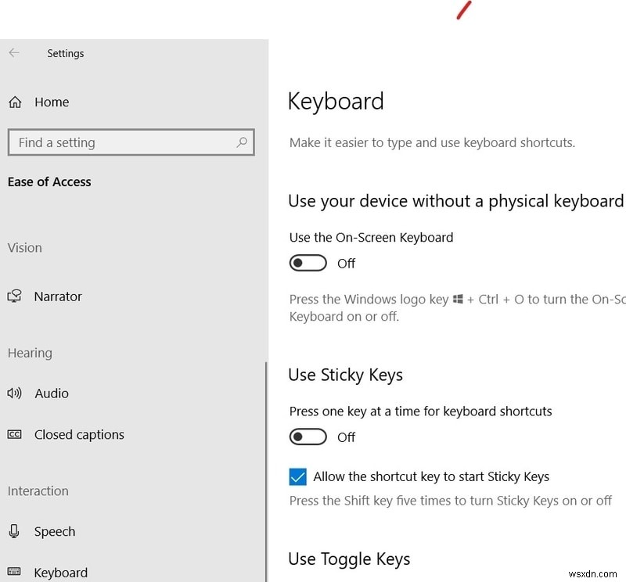Select the Narrator icon in sidebar

(x=13, y=296)
